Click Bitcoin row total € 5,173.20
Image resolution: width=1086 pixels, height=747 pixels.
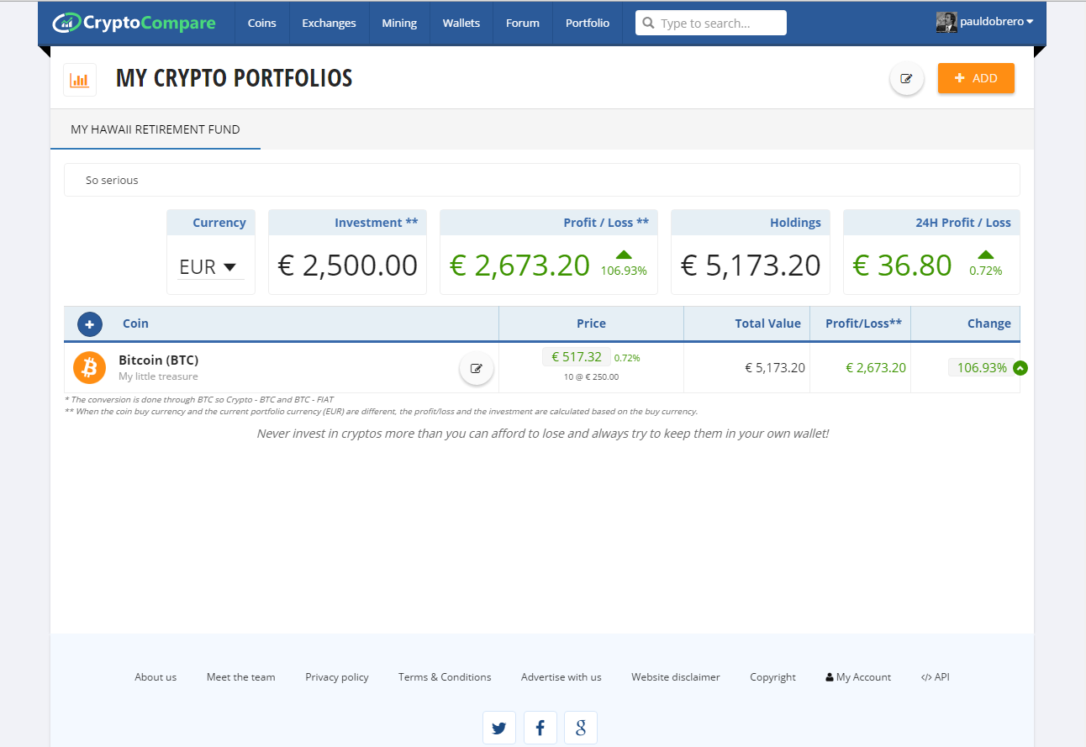tap(775, 368)
